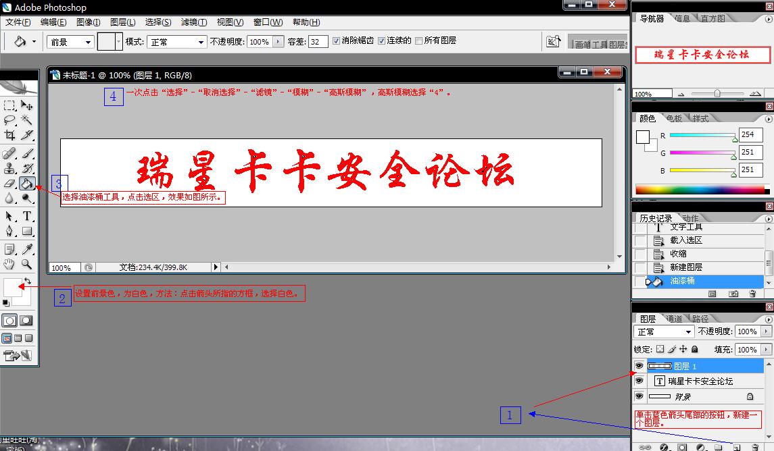
Task: Select the Slice tool
Action: click(x=26, y=134)
